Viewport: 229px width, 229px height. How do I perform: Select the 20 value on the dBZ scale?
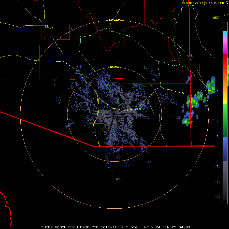(219, 121)
